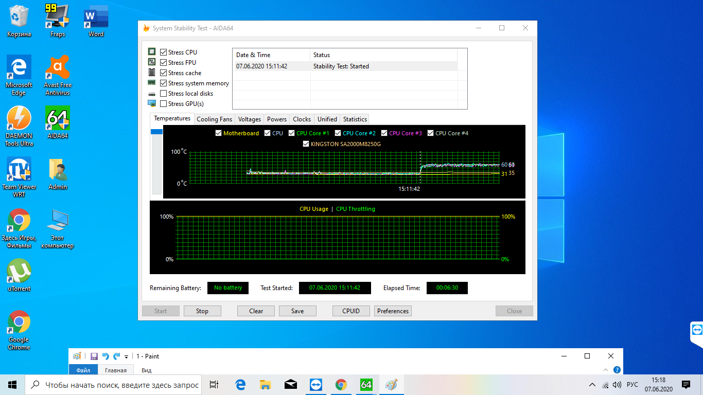
Task: Toggle the Motherboard temperature checkbox
Action: pyautogui.click(x=218, y=133)
